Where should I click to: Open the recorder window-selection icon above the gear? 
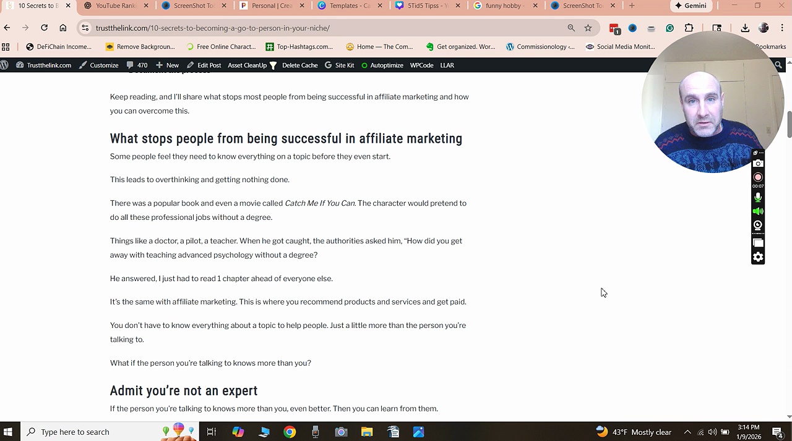[x=758, y=243]
